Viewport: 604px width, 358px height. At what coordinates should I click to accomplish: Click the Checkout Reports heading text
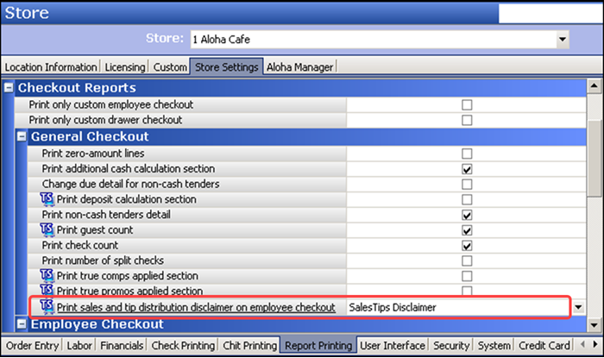click(77, 88)
